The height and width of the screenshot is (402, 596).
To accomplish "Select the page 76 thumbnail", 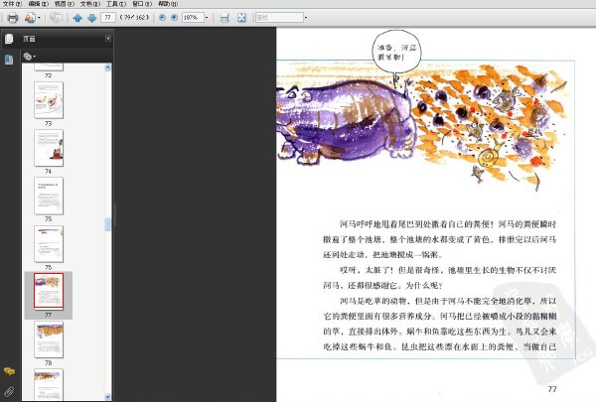I will click(x=49, y=243).
